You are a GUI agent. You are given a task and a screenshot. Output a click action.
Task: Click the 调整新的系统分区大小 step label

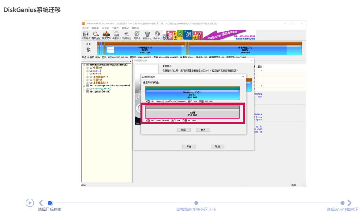click(196, 210)
